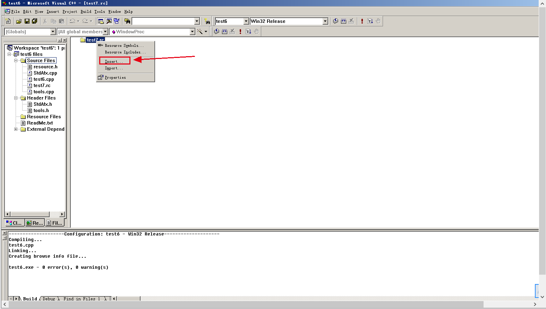Click the Copy icon in toolbar

pos(53,21)
